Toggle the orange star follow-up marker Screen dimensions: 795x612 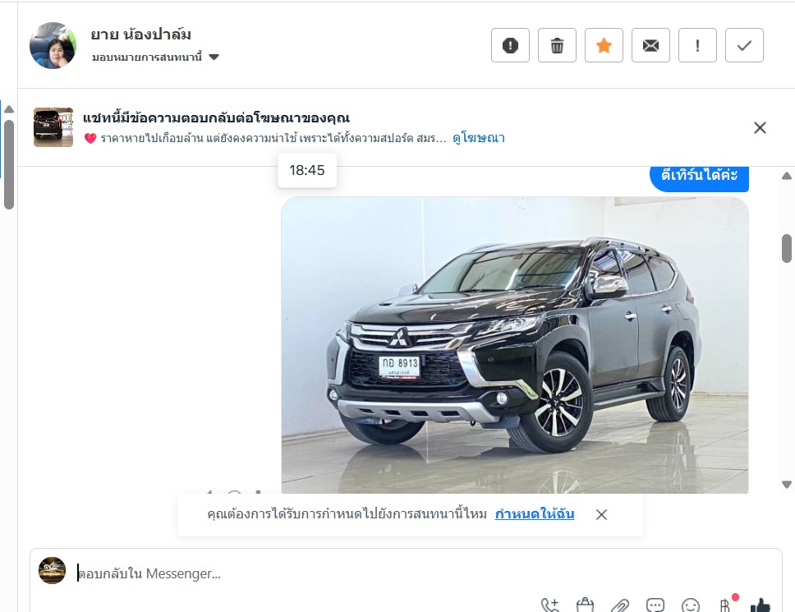(x=604, y=46)
